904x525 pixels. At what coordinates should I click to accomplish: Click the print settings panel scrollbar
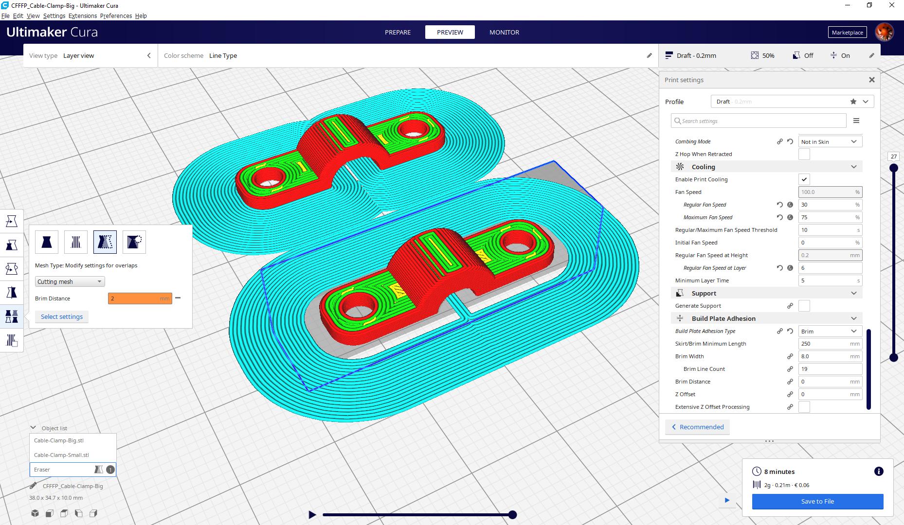(x=868, y=369)
